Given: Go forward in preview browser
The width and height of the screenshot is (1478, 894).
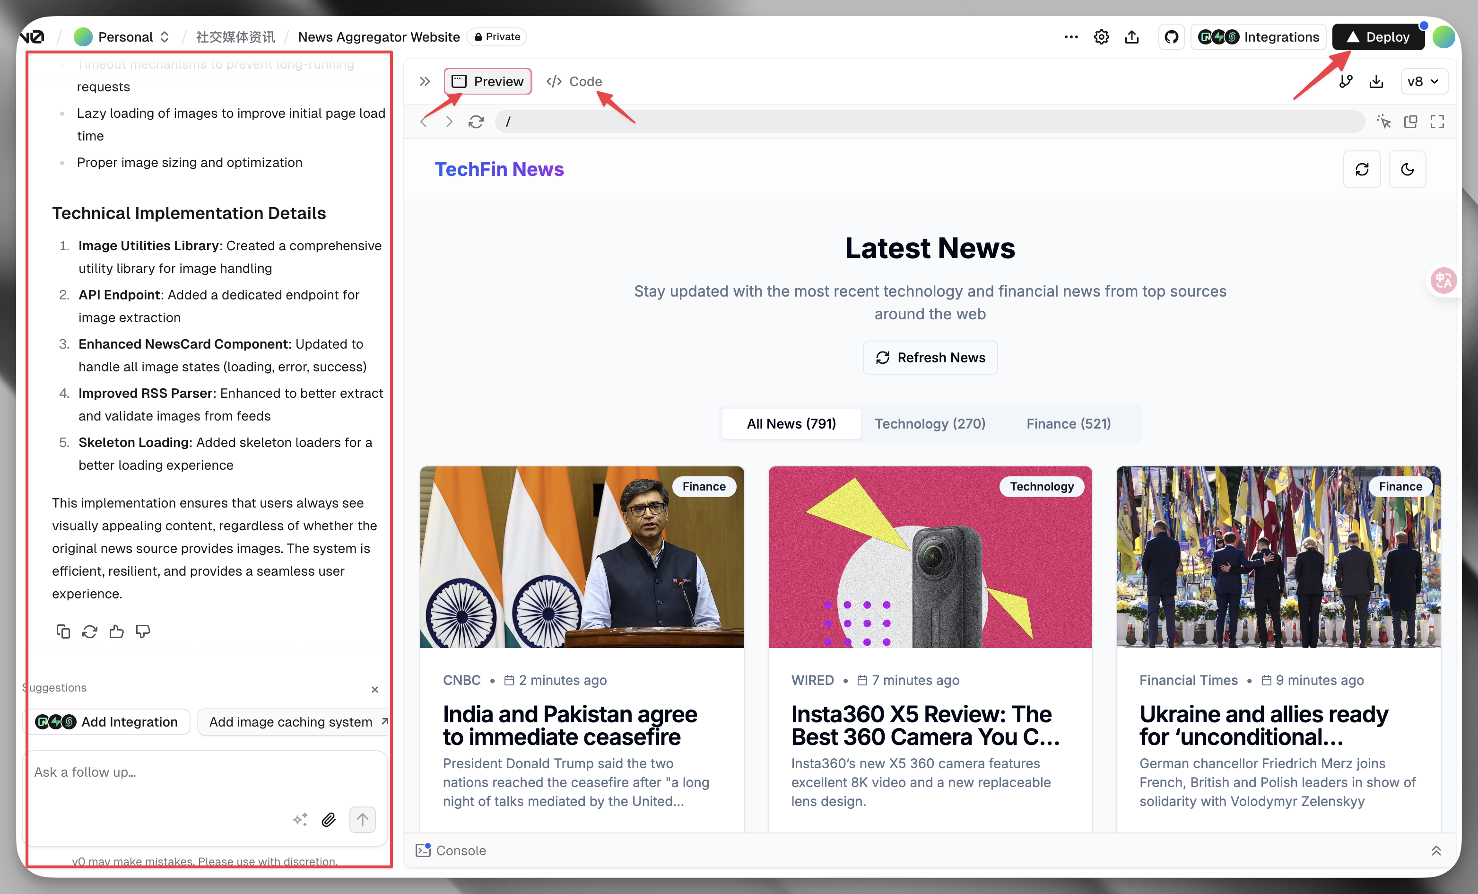Looking at the screenshot, I should pyautogui.click(x=449, y=122).
